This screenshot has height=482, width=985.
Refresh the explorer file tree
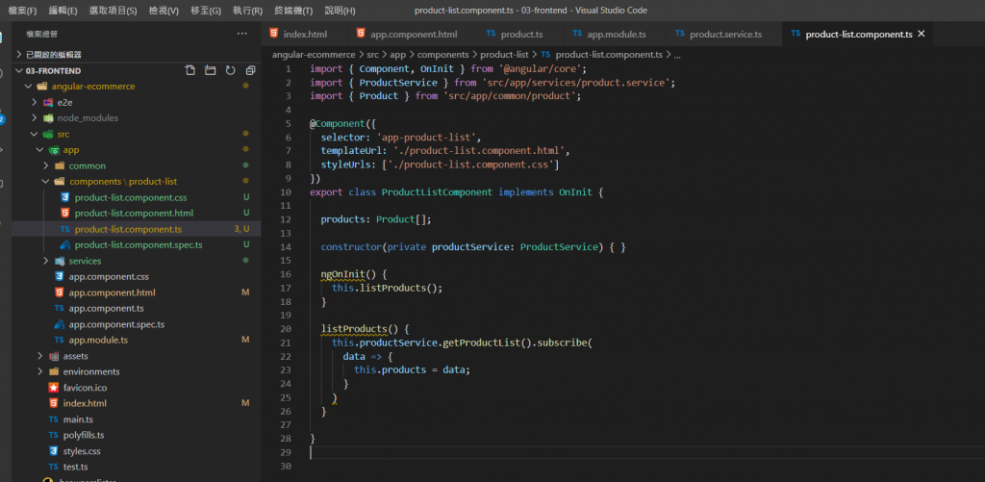tap(230, 70)
